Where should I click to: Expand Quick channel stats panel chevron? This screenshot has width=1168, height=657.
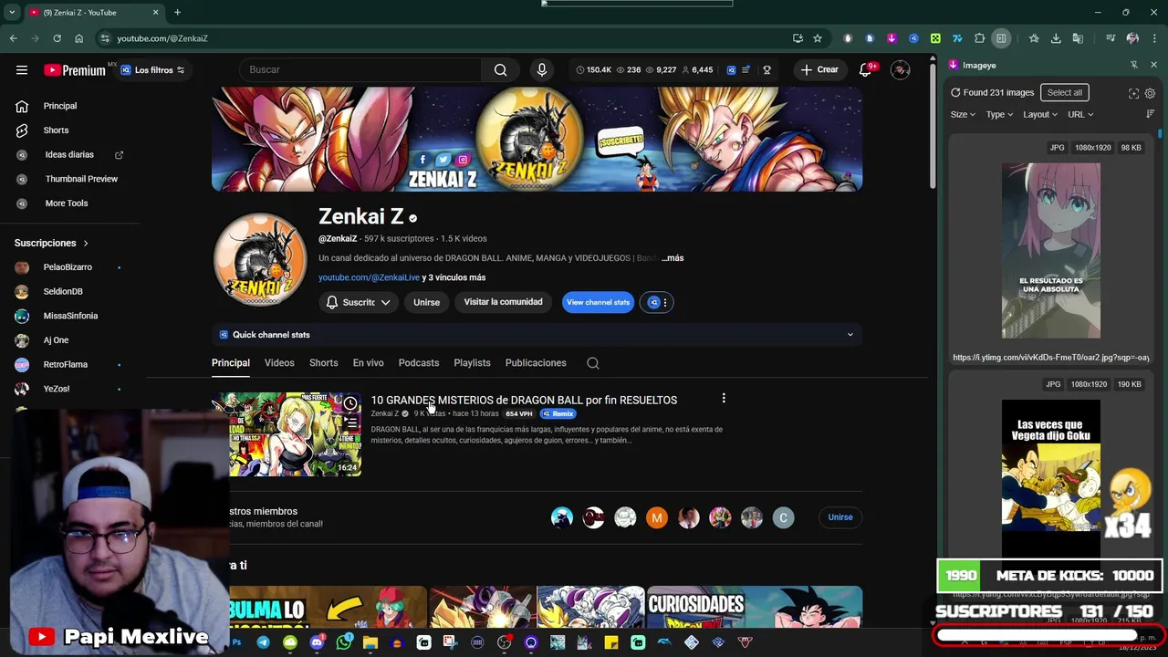click(x=850, y=335)
